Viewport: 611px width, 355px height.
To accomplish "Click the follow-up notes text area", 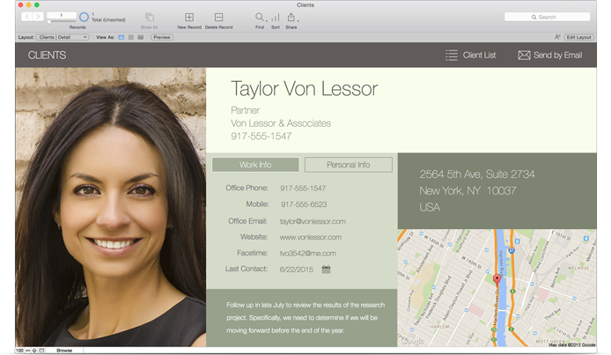I will point(302,318).
